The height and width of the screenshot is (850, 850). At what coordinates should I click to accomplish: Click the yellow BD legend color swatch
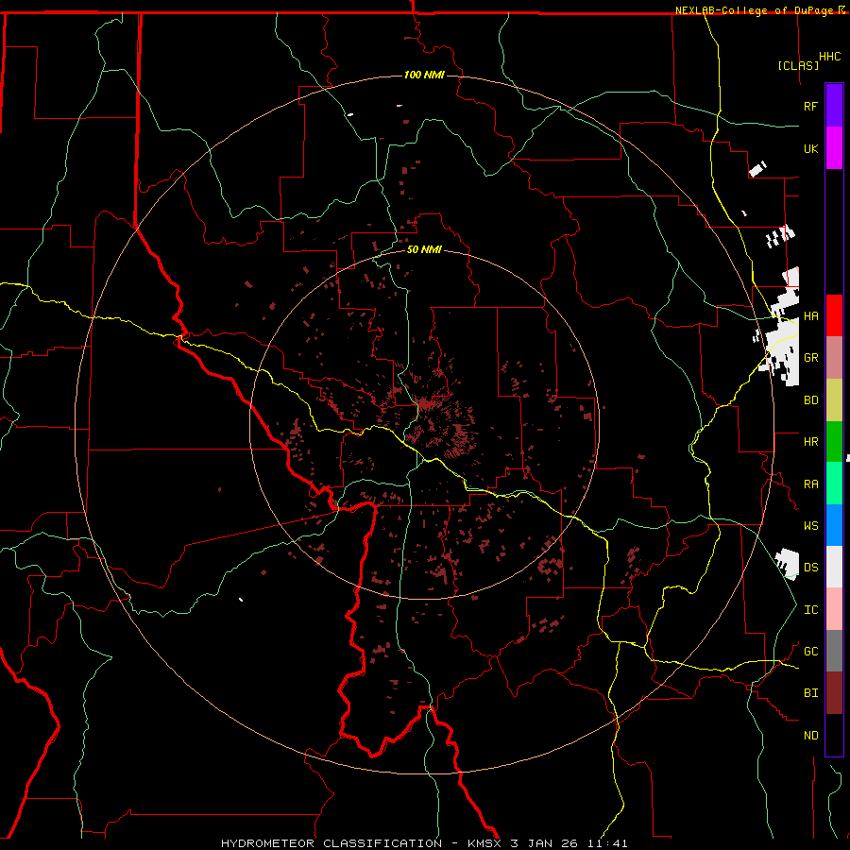click(x=834, y=399)
